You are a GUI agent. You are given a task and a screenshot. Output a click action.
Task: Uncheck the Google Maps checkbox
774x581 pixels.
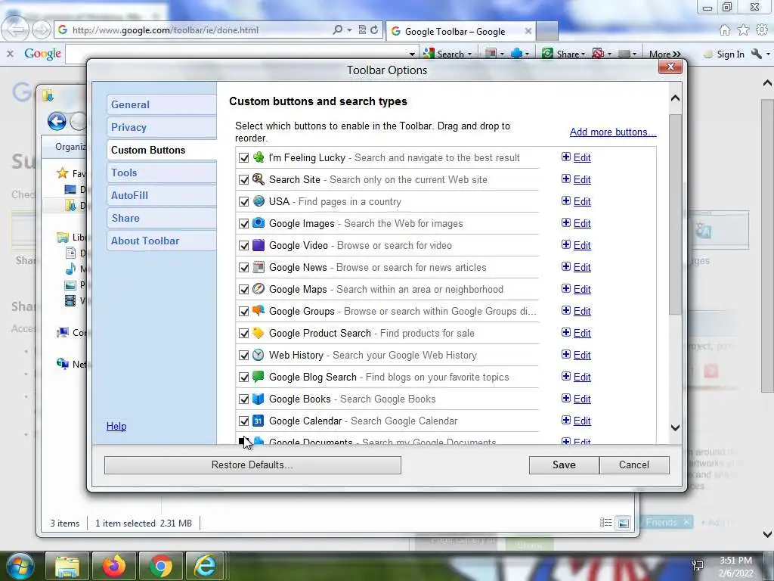(x=244, y=290)
